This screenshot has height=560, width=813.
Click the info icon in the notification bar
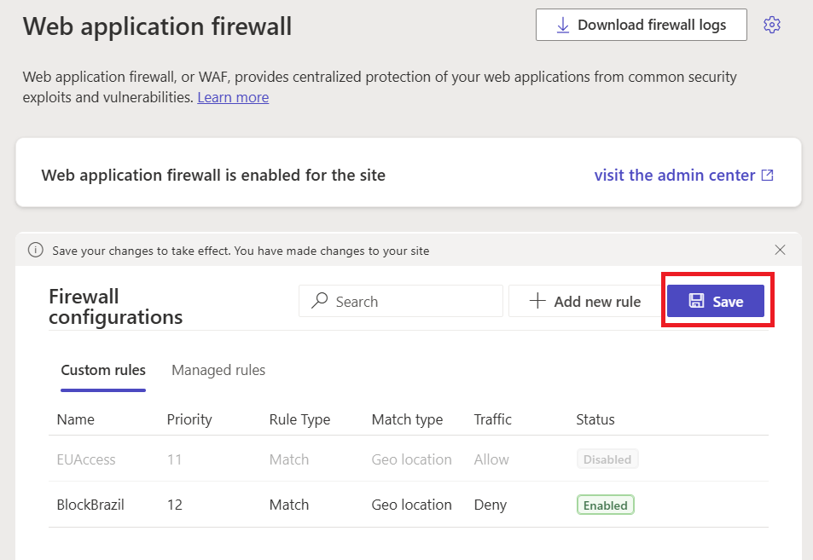(35, 251)
